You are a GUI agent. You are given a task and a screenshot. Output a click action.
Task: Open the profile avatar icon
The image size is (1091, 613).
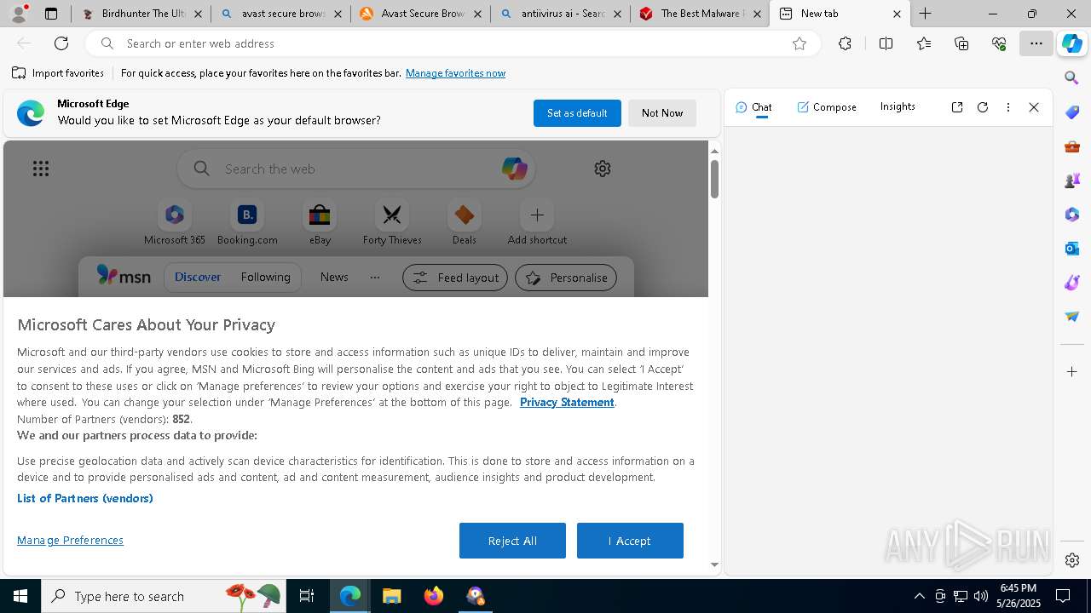click(19, 14)
